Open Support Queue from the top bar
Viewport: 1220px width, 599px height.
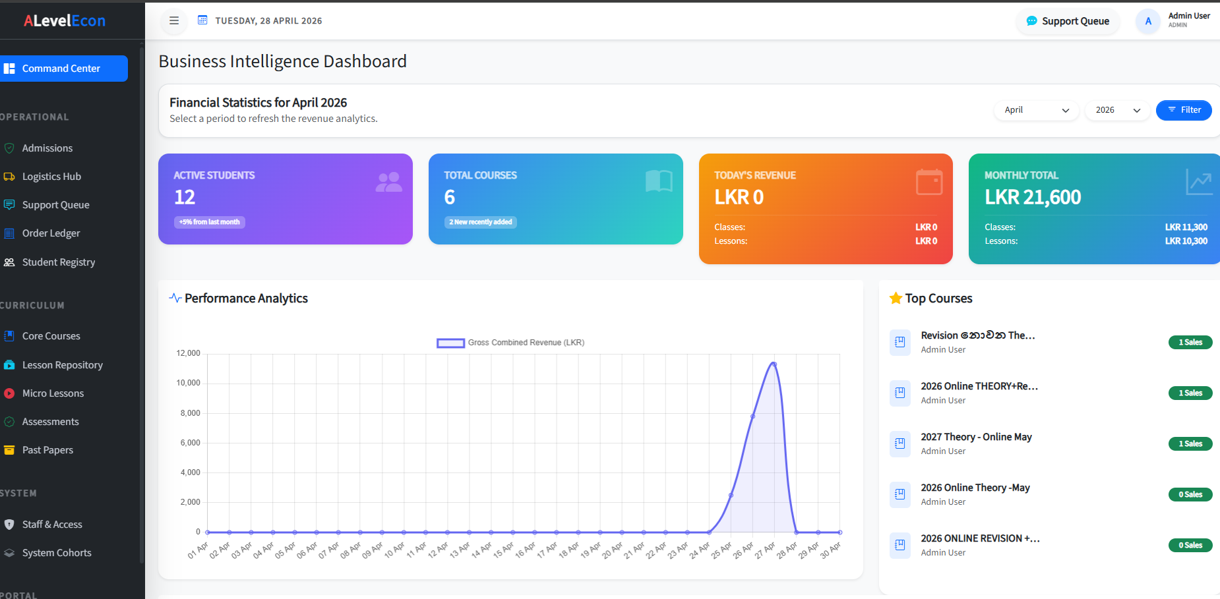[x=1068, y=21]
